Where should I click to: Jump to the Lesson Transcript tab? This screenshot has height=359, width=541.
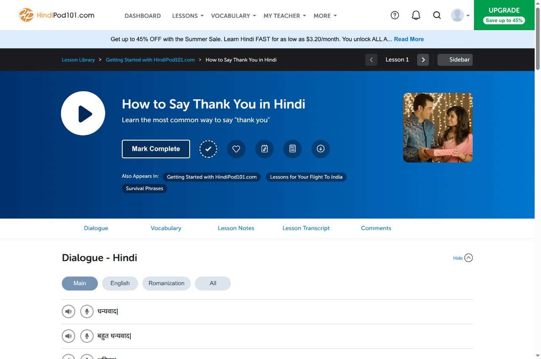point(306,228)
